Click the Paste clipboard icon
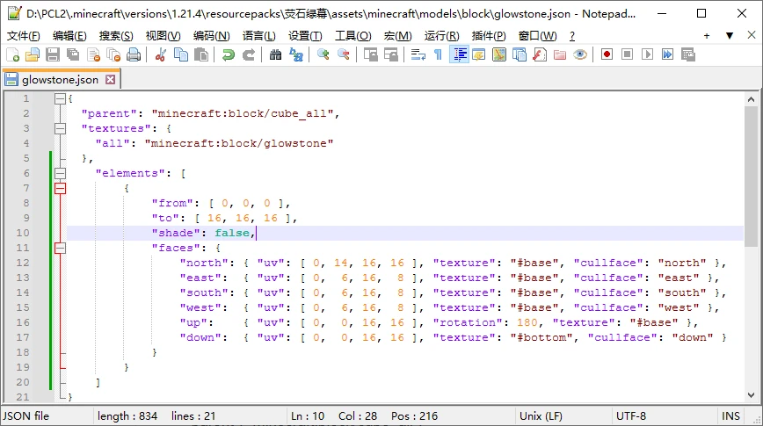This screenshot has height=426, width=763. click(x=201, y=54)
